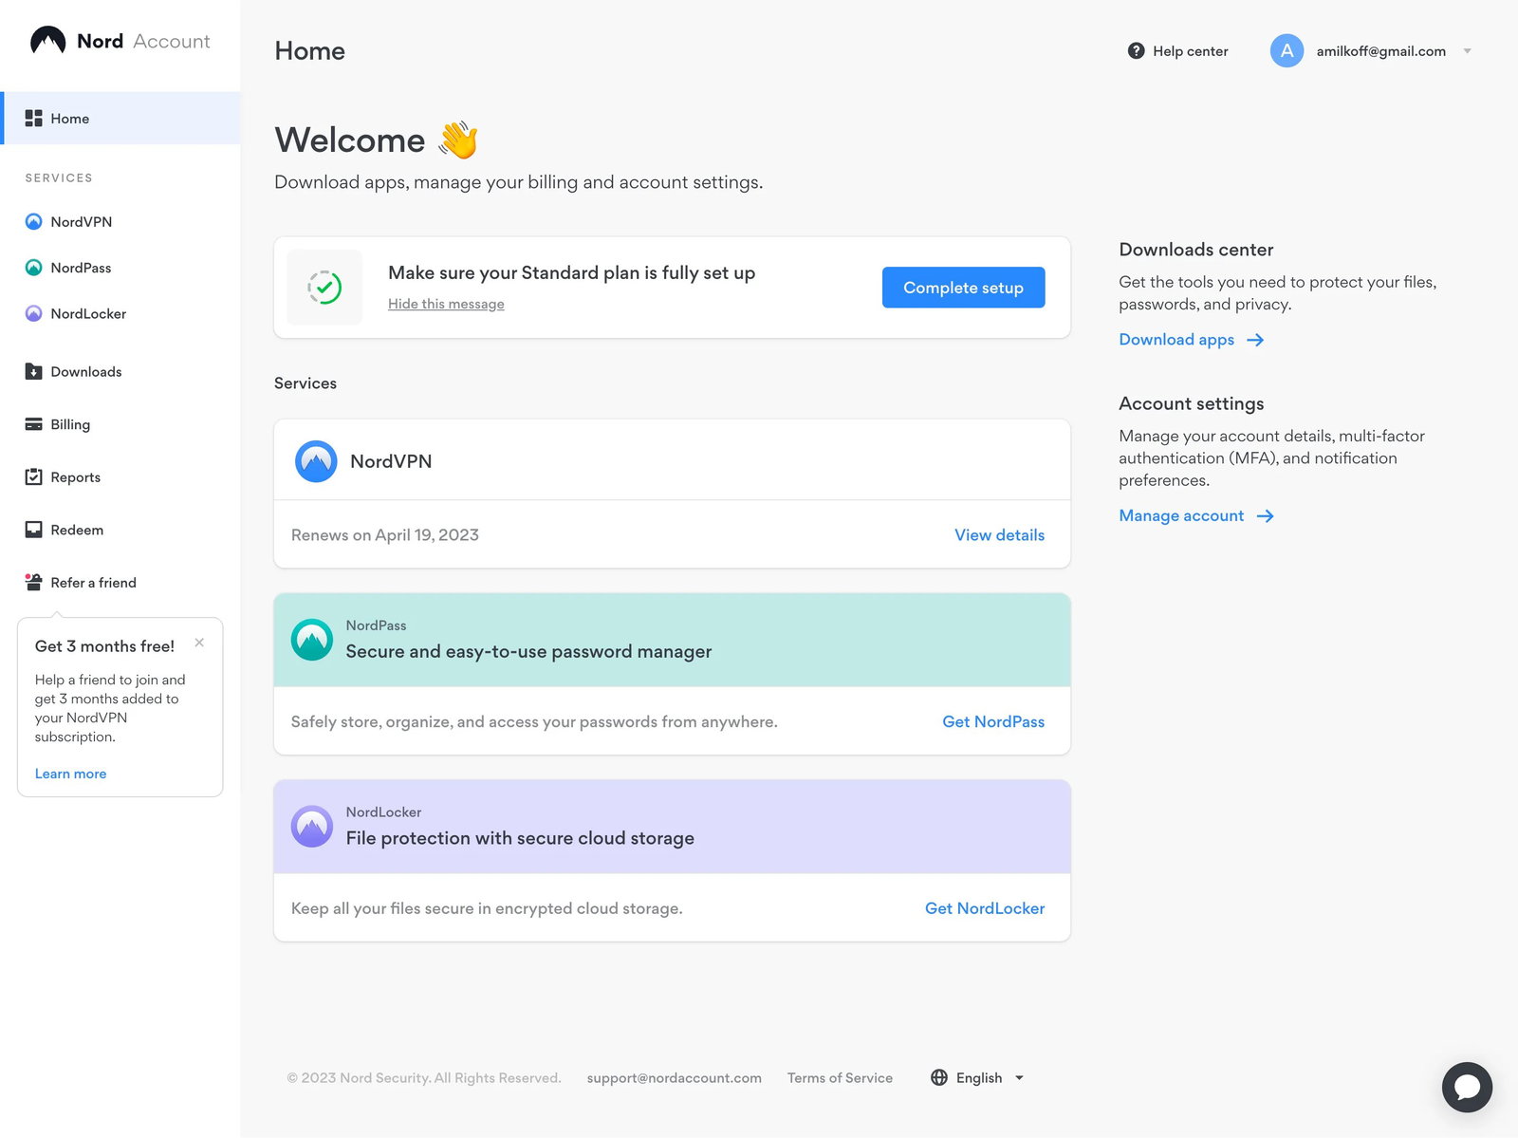The width and height of the screenshot is (1518, 1138).
Task: Click the waving hand emoji by Welcome
Action: 458,140
